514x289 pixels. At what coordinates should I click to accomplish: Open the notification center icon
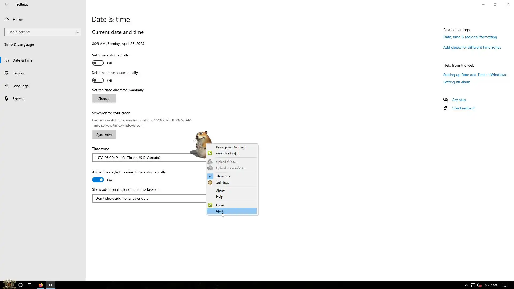click(505, 285)
